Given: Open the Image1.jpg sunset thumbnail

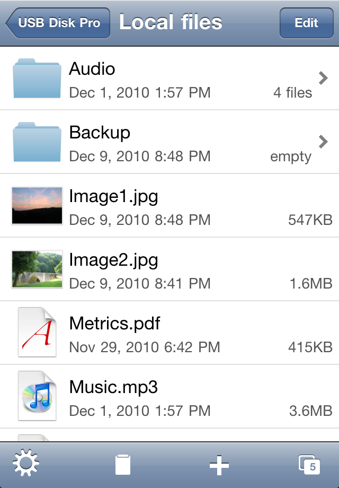Looking at the screenshot, I should (x=37, y=205).
